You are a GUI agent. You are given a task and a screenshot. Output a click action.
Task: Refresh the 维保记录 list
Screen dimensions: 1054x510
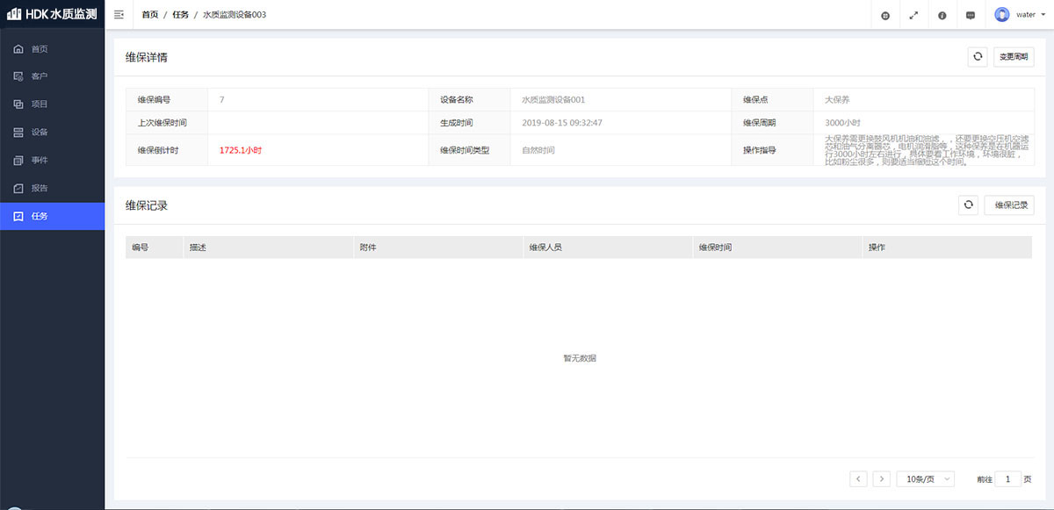pyautogui.click(x=968, y=205)
